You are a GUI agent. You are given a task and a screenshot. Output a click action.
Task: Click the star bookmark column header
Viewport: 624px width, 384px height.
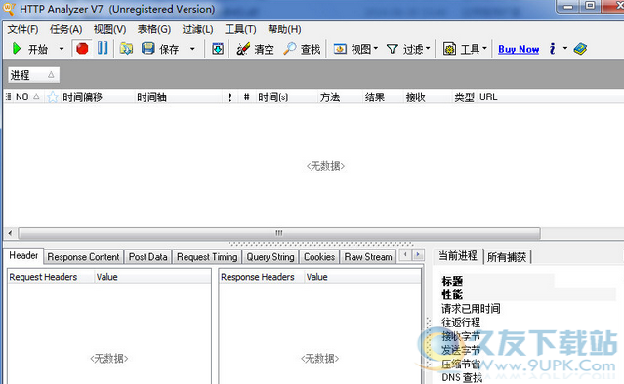[x=52, y=96]
